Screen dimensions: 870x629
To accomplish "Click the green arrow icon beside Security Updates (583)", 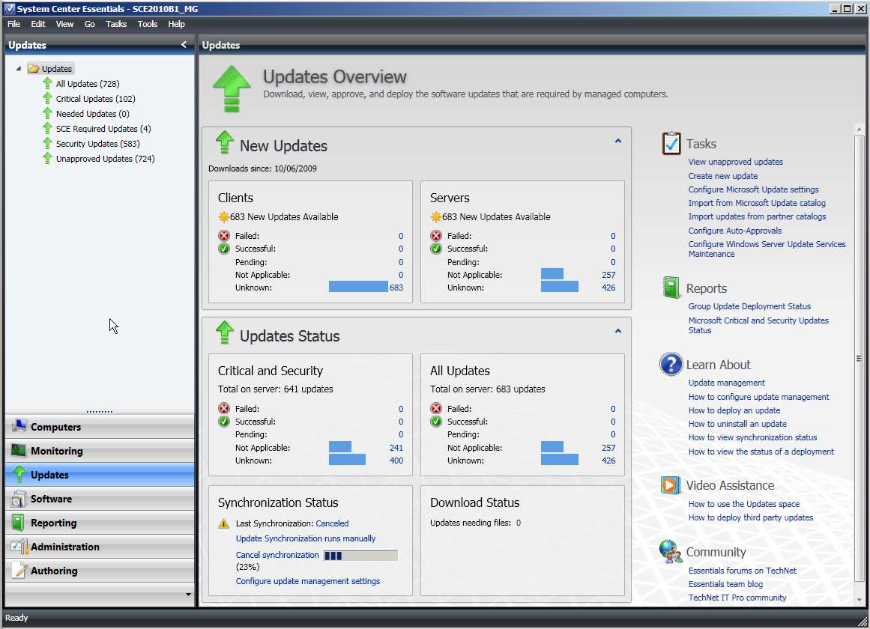I will [x=48, y=143].
